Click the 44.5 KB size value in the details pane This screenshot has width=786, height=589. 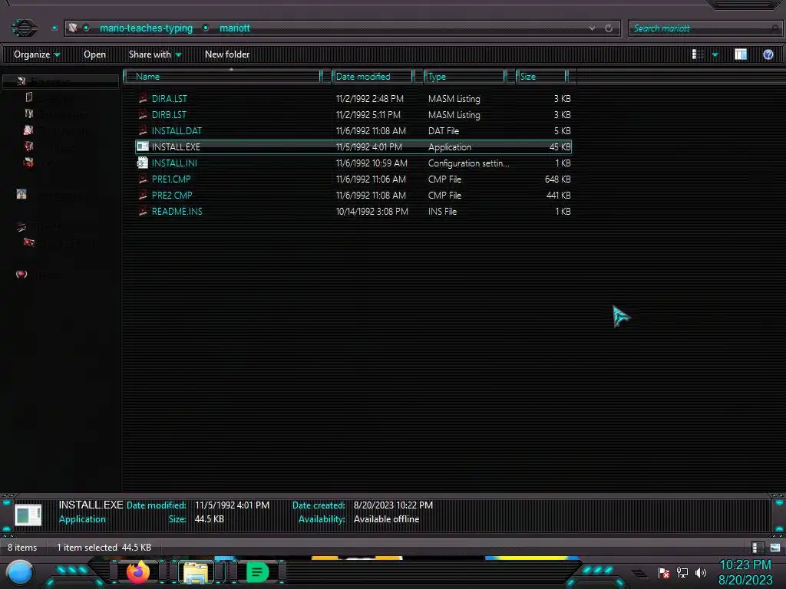coord(209,519)
